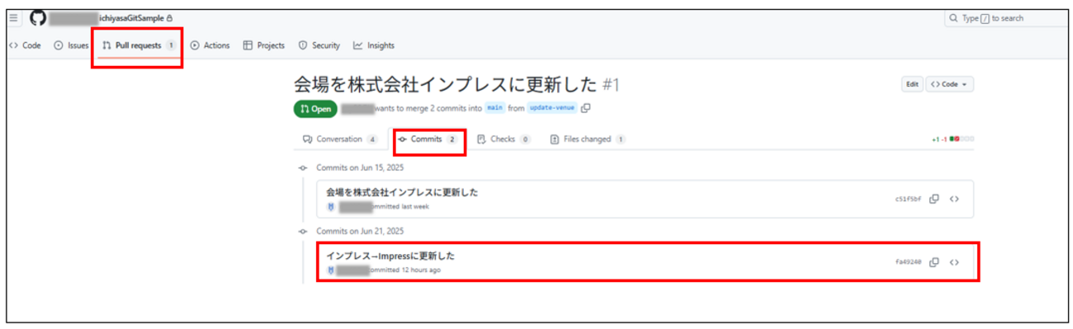Copy the full SHA for commit c51f5bf

[x=934, y=199]
